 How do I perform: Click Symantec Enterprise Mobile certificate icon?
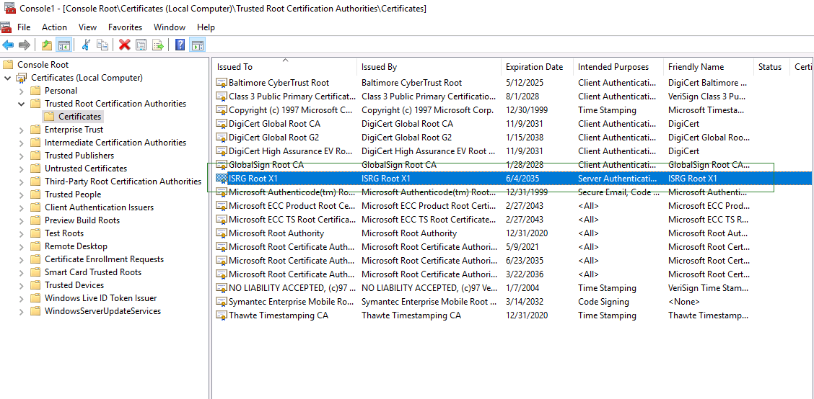coord(222,302)
